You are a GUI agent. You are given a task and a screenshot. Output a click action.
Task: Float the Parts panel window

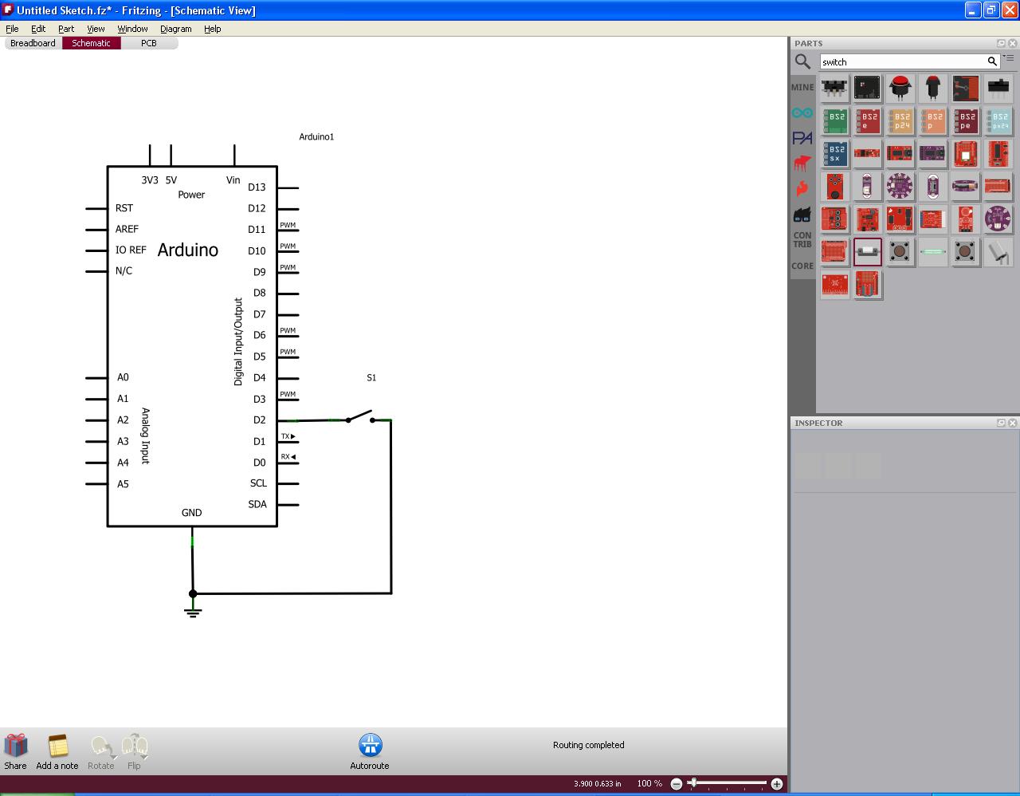(1001, 43)
